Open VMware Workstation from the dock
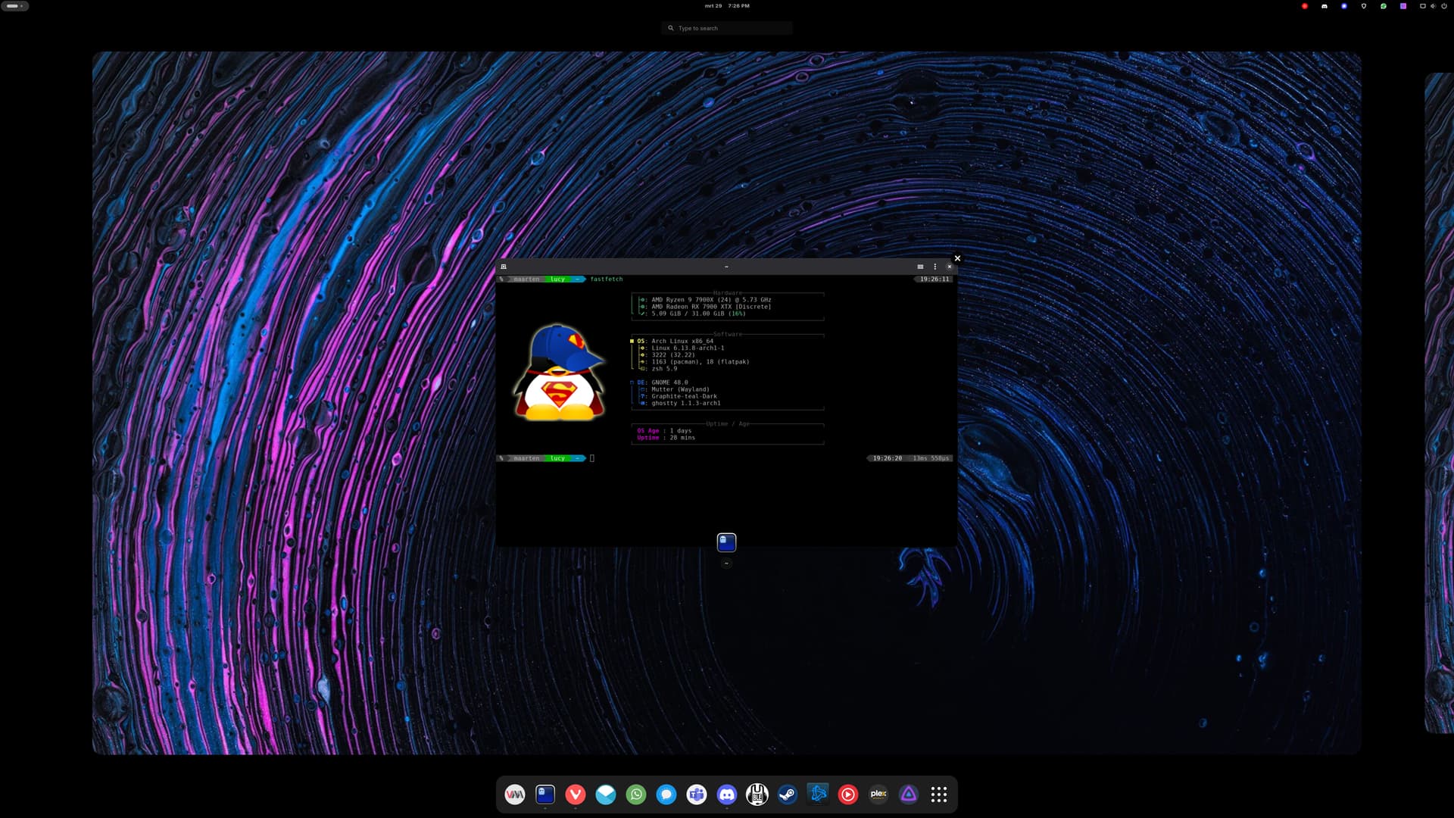The width and height of the screenshot is (1454, 818). point(515,795)
